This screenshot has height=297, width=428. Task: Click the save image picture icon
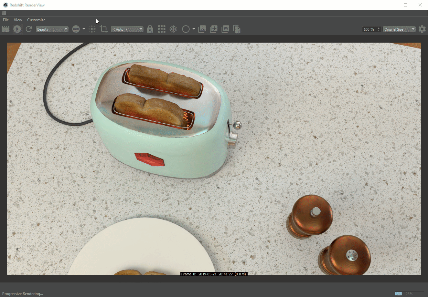click(202, 29)
